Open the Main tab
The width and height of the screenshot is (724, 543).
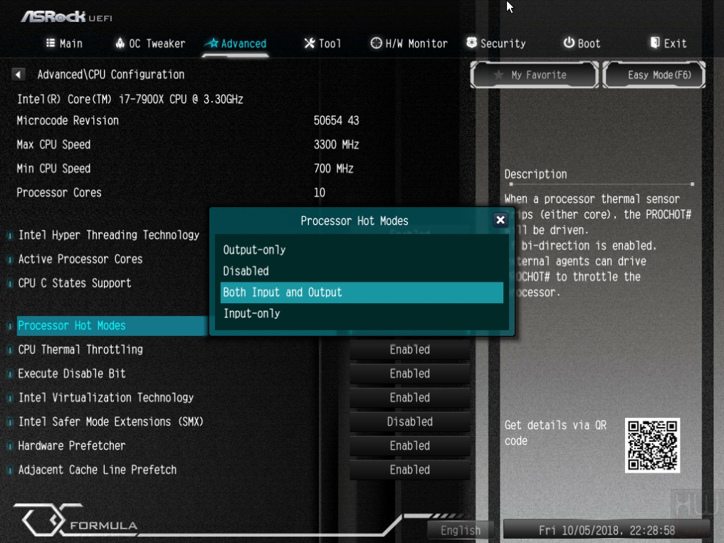pyautogui.click(x=64, y=43)
